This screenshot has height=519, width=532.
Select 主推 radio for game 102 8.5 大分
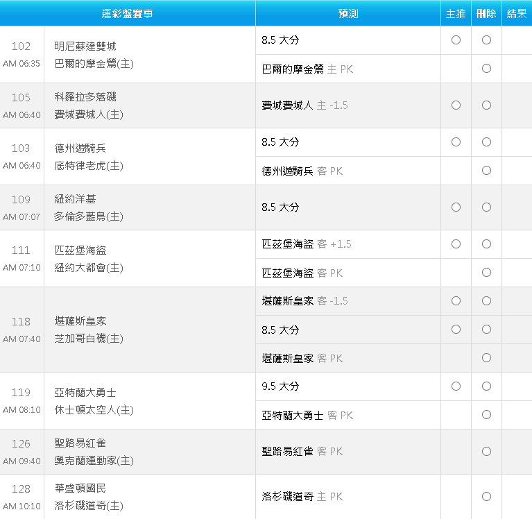[456, 40]
